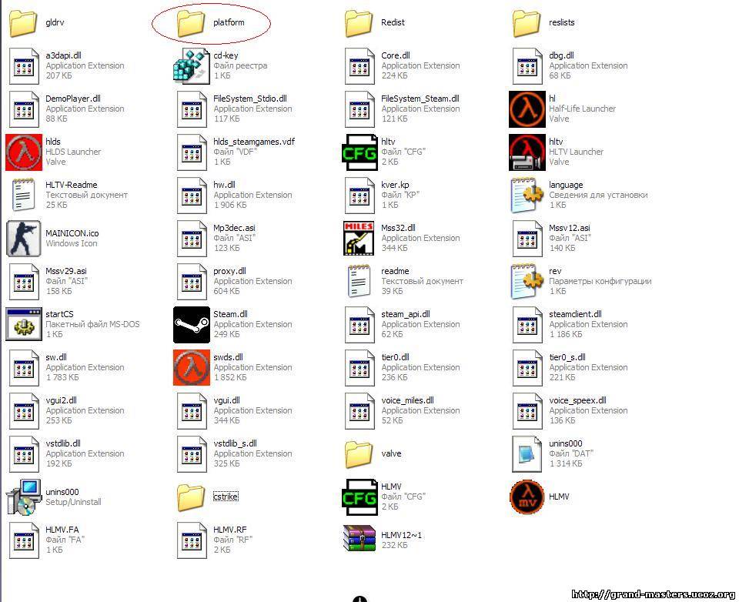Screen dimensions: 739x602
Task: Select the gldrv folder
Action: click(24, 23)
